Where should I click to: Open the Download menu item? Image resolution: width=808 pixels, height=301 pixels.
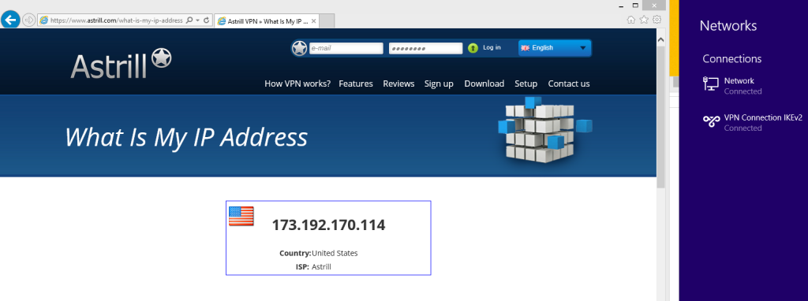point(484,84)
